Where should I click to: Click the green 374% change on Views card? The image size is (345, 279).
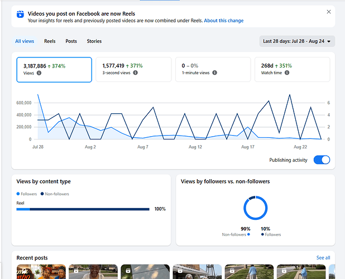tap(56, 66)
